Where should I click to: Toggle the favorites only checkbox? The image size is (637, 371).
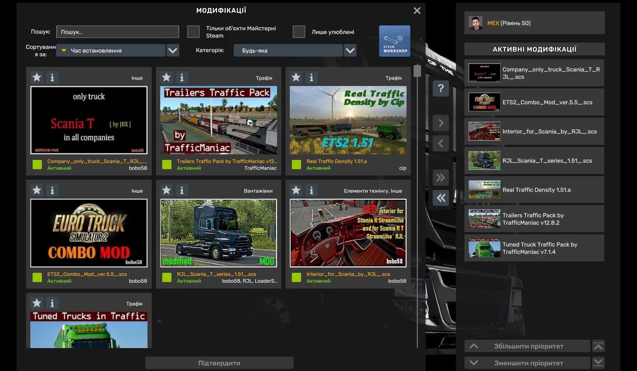point(299,32)
